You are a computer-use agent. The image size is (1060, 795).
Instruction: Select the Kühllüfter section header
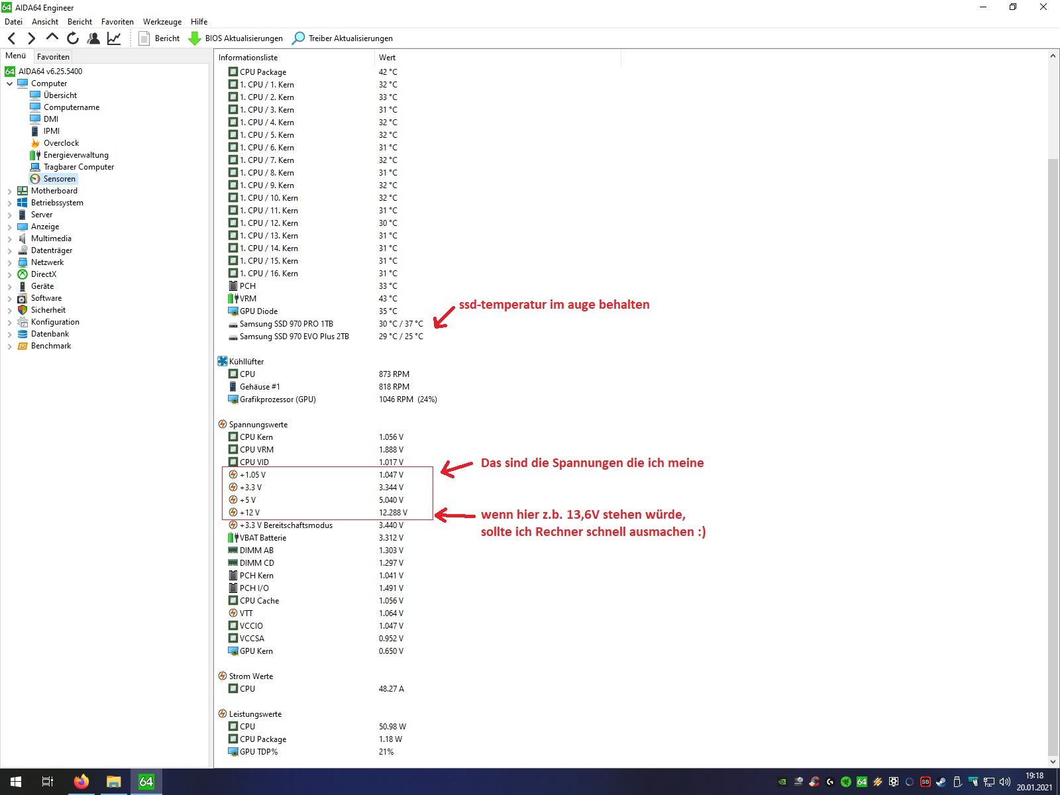(240, 362)
